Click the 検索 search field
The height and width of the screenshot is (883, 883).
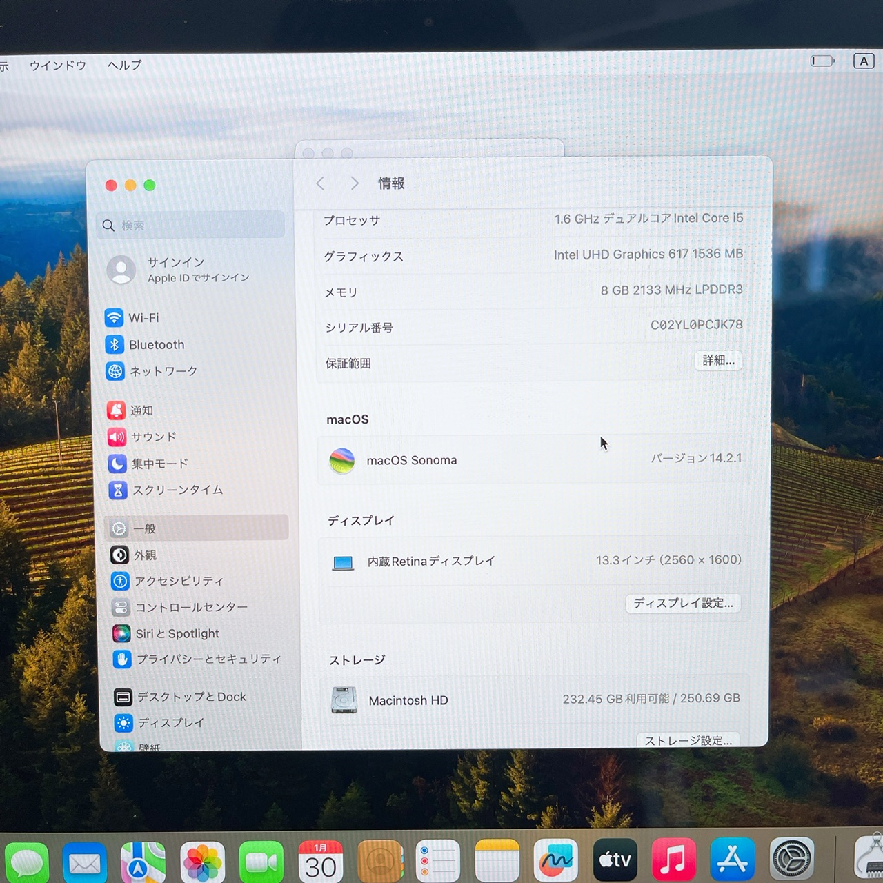coord(191,225)
